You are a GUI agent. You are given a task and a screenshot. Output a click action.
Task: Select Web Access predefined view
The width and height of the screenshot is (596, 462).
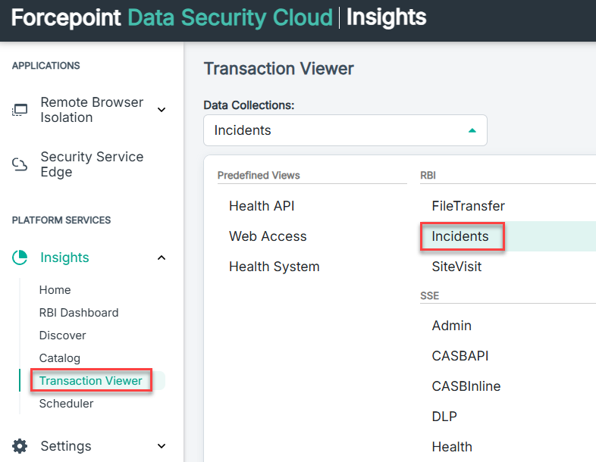pos(268,236)
